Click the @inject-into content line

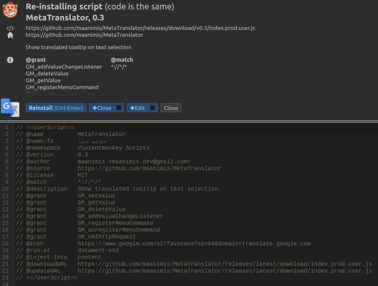click(59, 257)
